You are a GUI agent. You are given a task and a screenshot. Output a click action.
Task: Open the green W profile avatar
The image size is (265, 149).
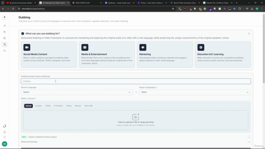5,144
